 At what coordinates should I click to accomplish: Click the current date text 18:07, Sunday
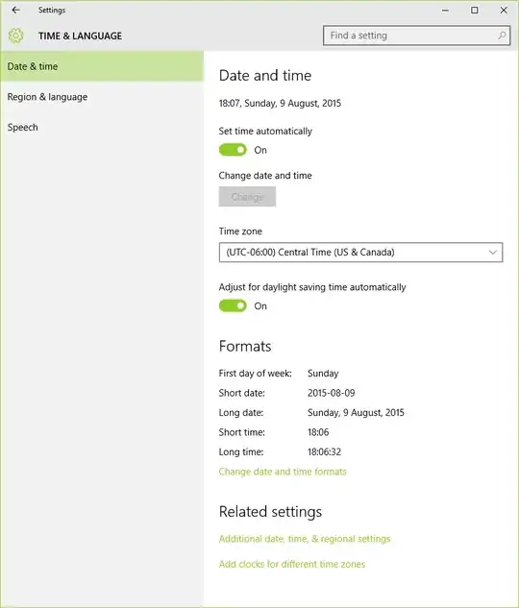tap(280, 103)
